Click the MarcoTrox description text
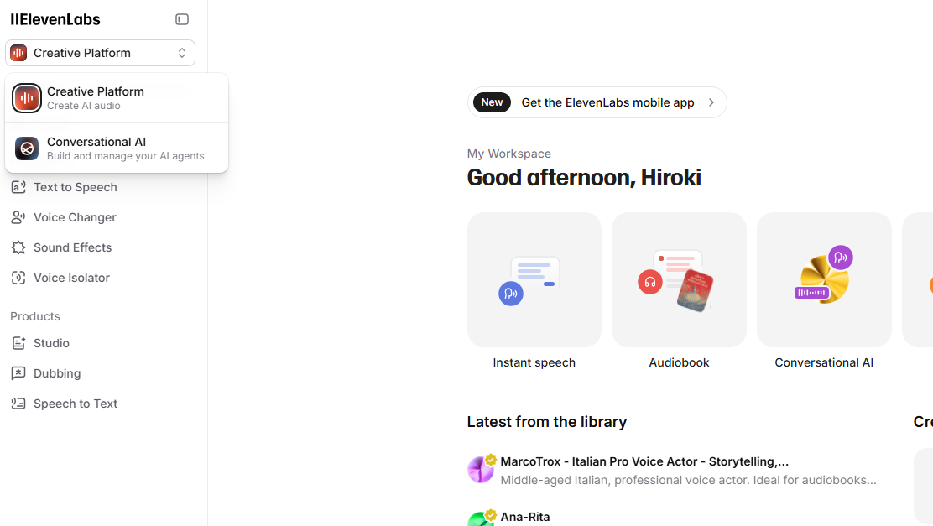Image resolution: width=933 pixels, height=526 pixels. pyautogui.click(x=689, y=480)
